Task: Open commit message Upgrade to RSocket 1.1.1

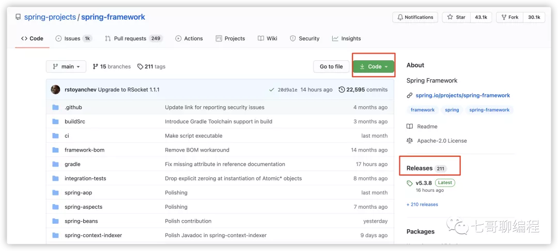Action: coord(129,90)
